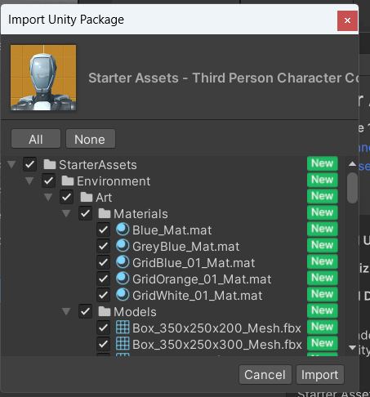Click the Box_350x250x300_Mesh.fbx mesh icon

click(x=123, y=343)
